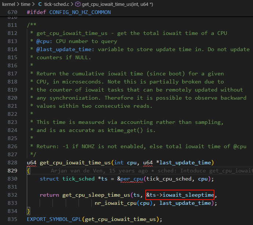The height and width of the screenshot is (225, 253).
Task: Select tick-sched.c in the breadcrumb
Action: click(x=57, y=4)
